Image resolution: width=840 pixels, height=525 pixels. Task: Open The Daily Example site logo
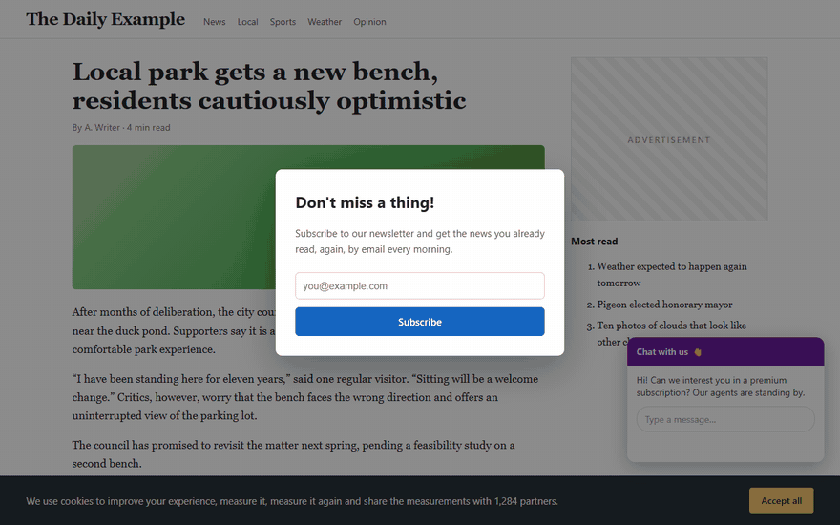106,19
